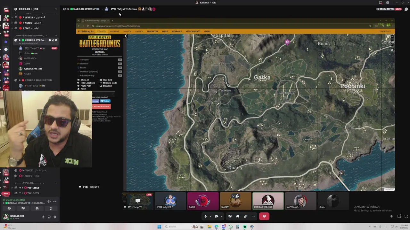This screenshot has height=230, width=410.
Task: Select Fr4tz participant tile
Action: coord(333,201)
